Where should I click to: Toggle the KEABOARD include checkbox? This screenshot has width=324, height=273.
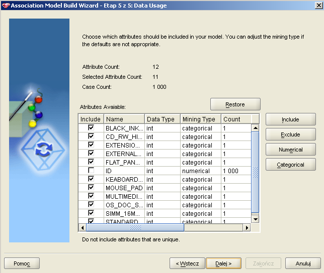coord(91,179)
